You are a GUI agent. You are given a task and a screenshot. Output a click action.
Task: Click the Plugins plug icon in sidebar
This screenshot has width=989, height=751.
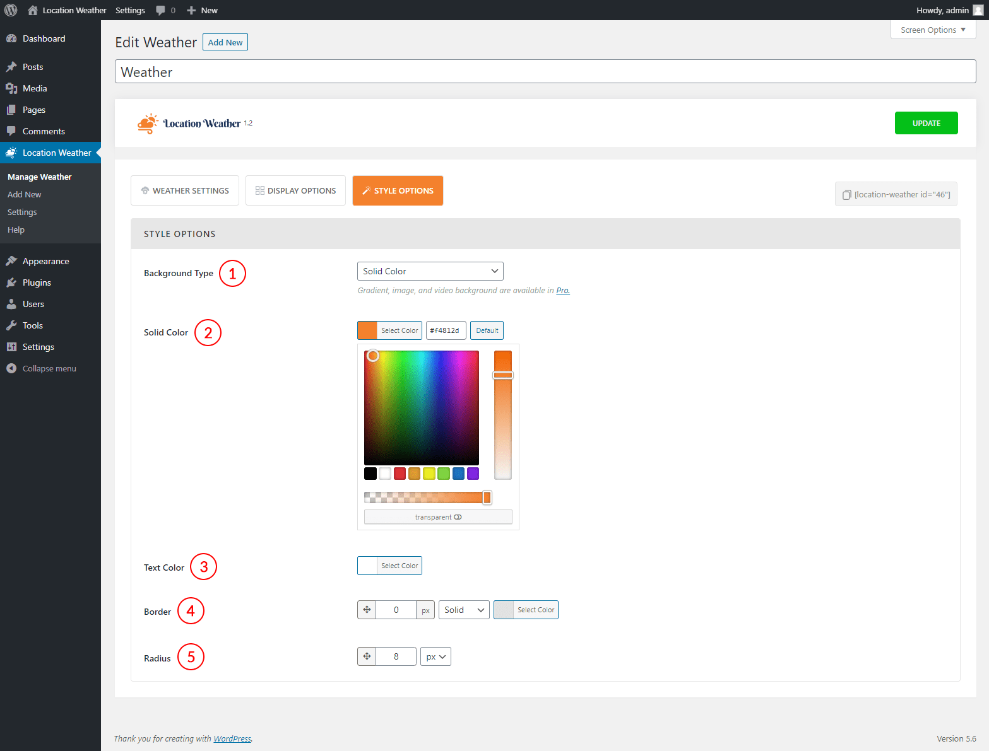(x=11, y=282)
